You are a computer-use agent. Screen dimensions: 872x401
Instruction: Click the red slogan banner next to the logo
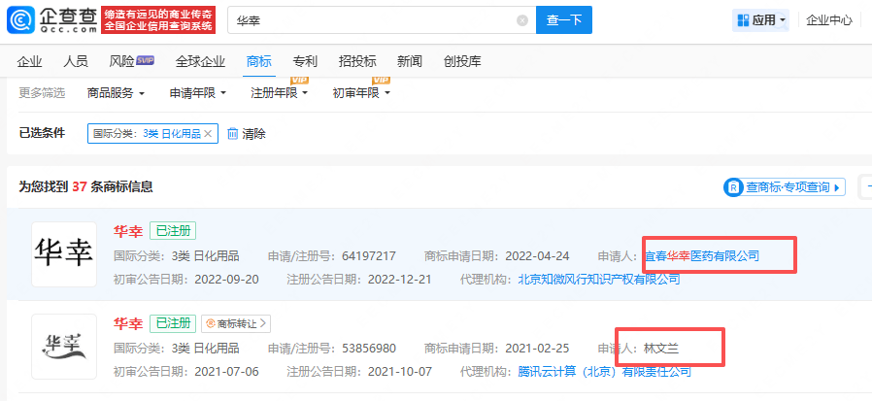158,20
